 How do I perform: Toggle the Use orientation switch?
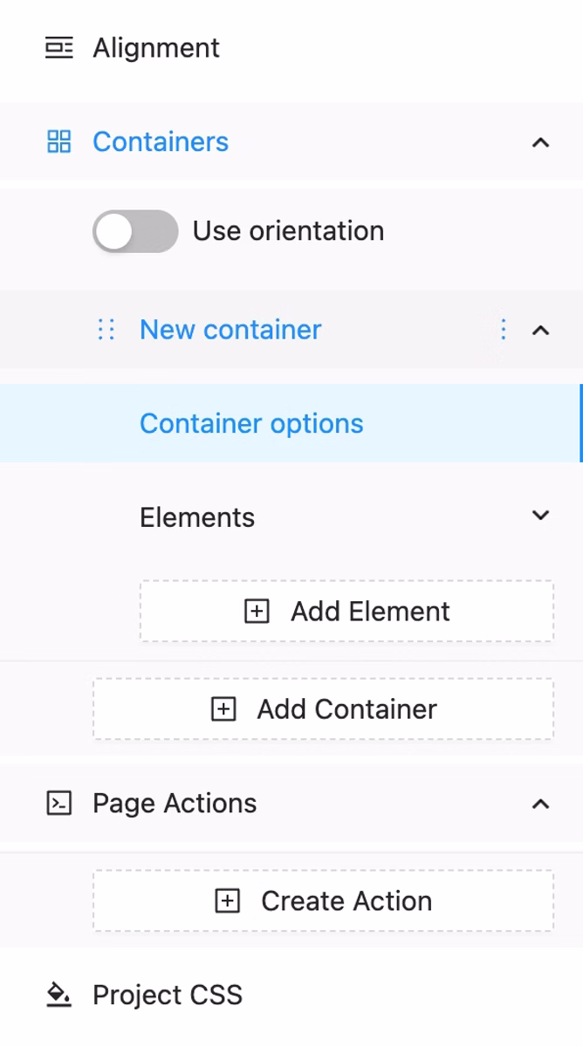[135, 231]
